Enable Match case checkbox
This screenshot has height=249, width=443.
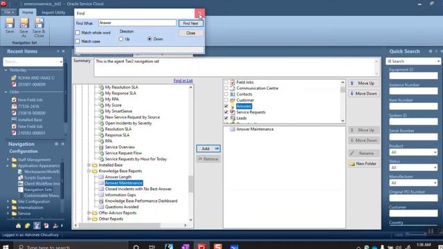tap(78, 41)
